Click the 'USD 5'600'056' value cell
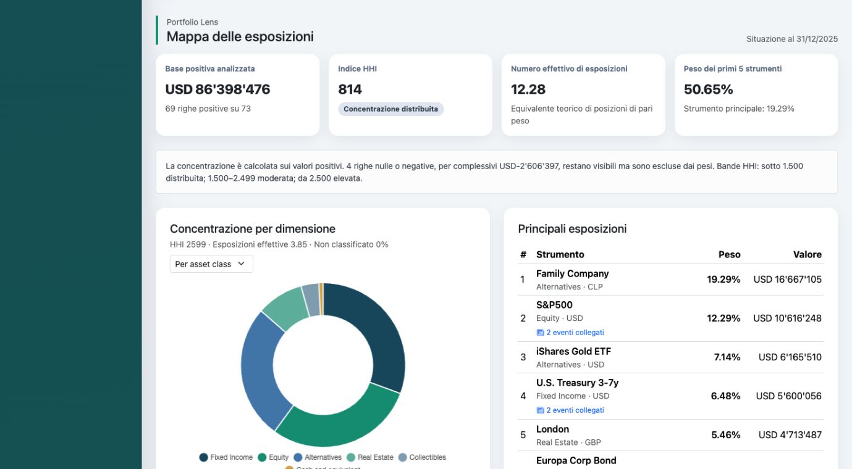This screenshot has height=469, width=852. pyautogui.click(x=789, y=396)
